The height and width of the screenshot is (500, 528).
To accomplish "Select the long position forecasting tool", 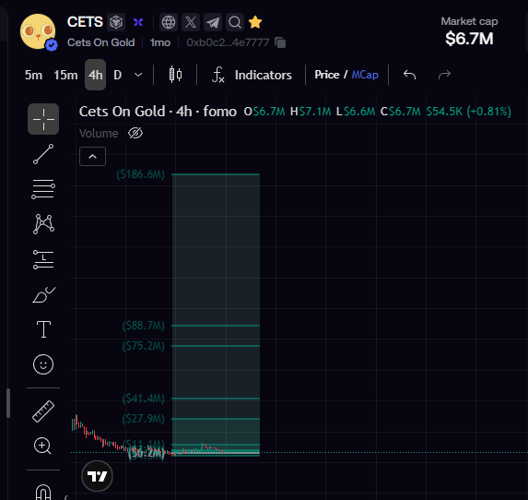I will (x=43, y=259).
